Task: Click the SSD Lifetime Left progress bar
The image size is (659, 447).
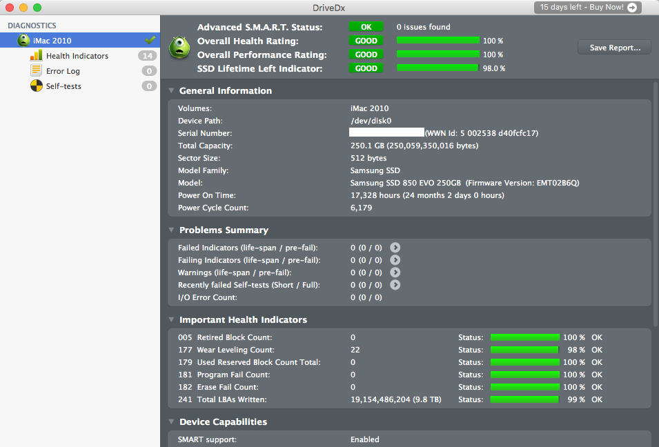Action: [438, 68]
